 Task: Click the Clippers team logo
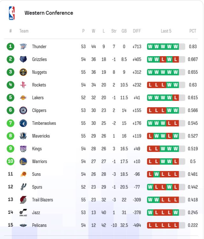(x=23, y=110)
